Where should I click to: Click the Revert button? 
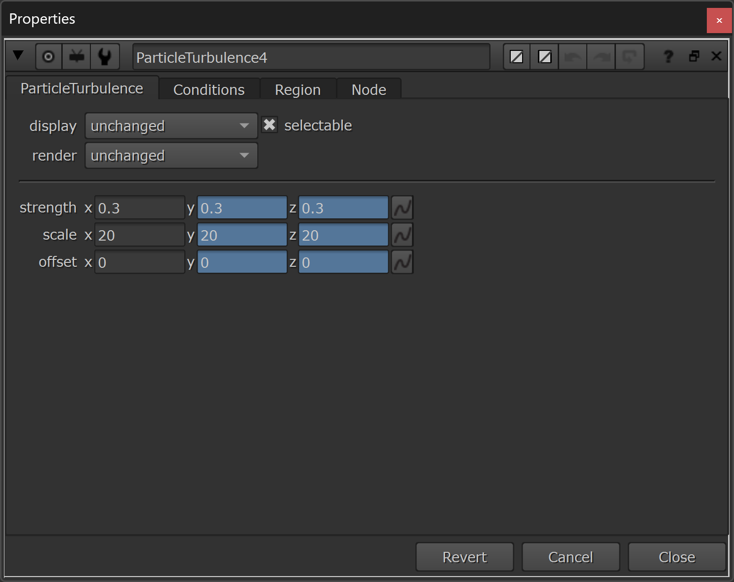pos(465,557)
